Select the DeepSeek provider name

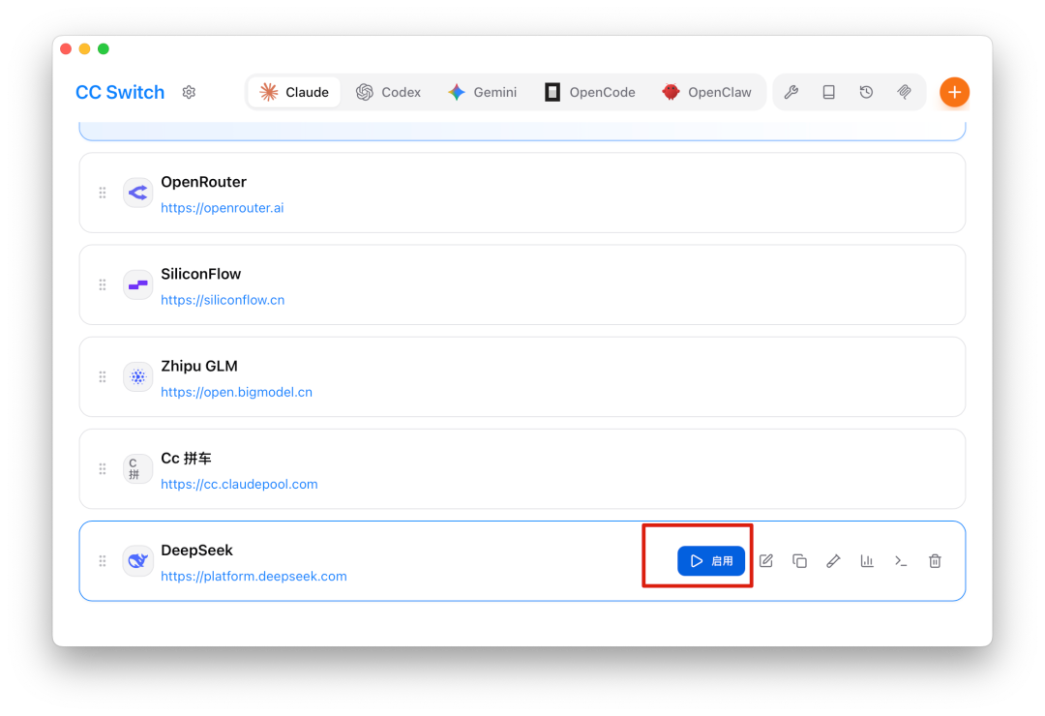[x=196, y=550]
